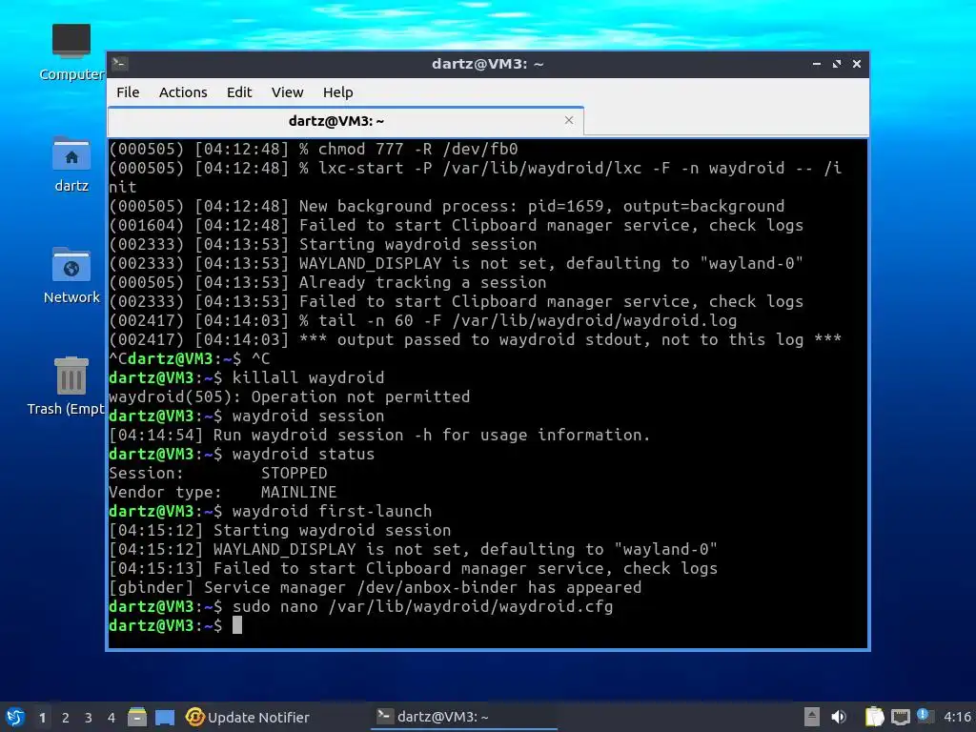Click the 4:16 taskbar clock
This screenshot has width=976, height=732.
[957, 717]
